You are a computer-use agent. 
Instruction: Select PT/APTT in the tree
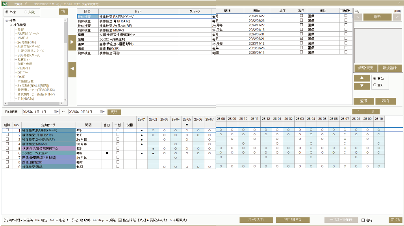(x=24, y=68)
